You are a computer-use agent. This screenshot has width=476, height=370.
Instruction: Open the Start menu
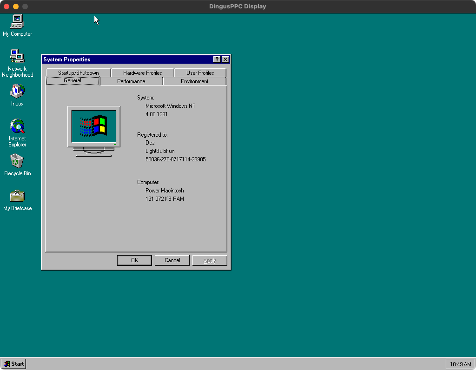tap(13, 364)
